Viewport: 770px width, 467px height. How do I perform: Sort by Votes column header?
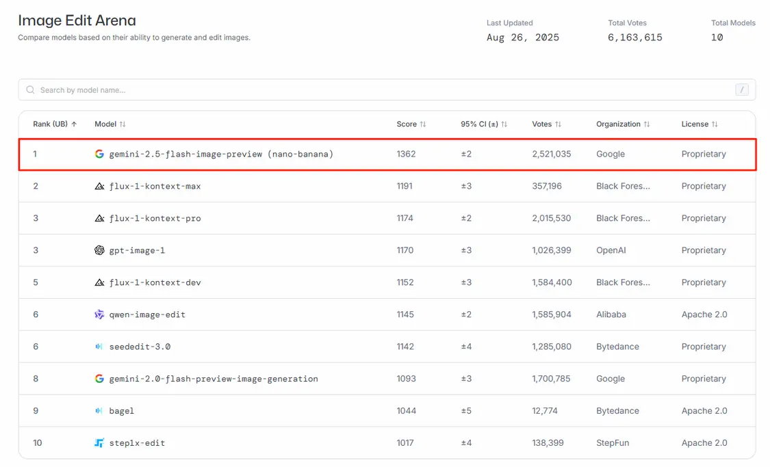click(546, 124)
